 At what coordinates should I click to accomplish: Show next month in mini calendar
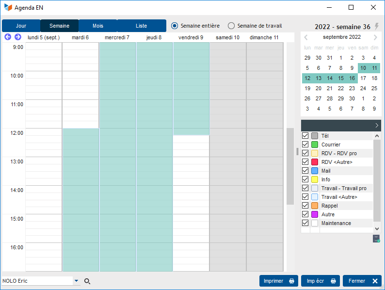click(375, 37)
